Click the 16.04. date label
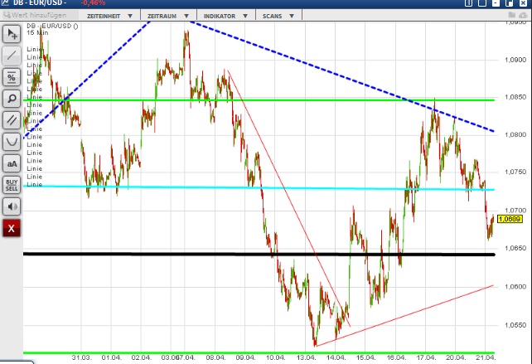 pyautogui.click(x=396, y=357)
